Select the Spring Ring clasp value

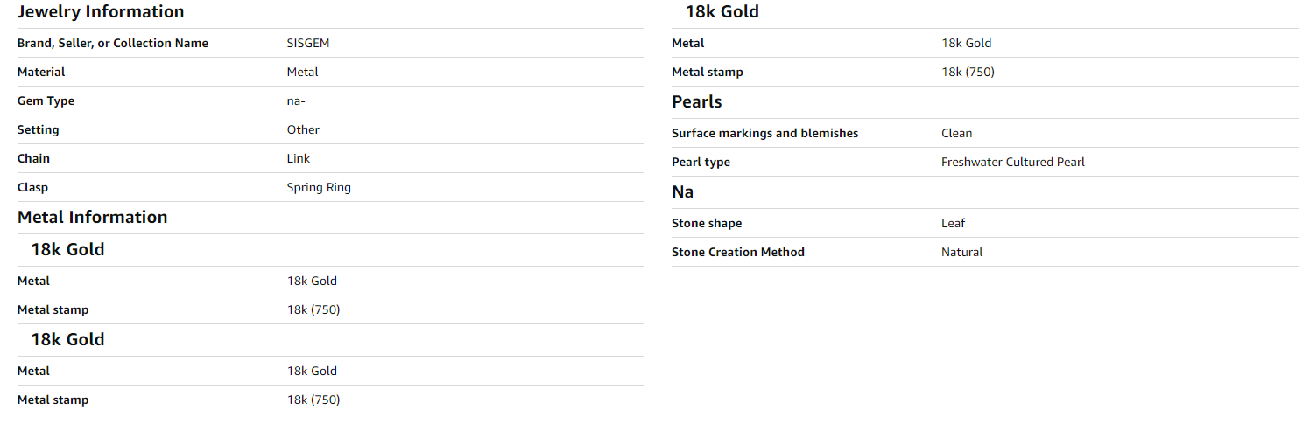click(x=319, y=187)
